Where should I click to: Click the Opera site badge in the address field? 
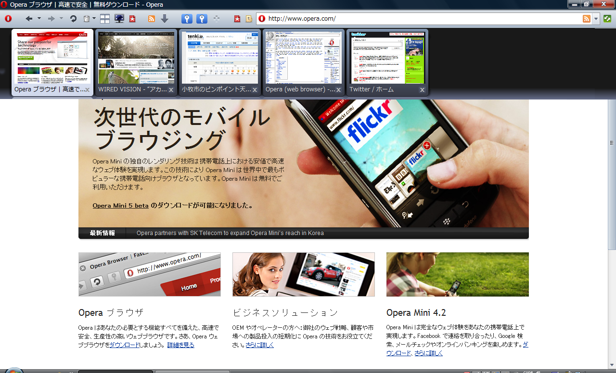262,19
